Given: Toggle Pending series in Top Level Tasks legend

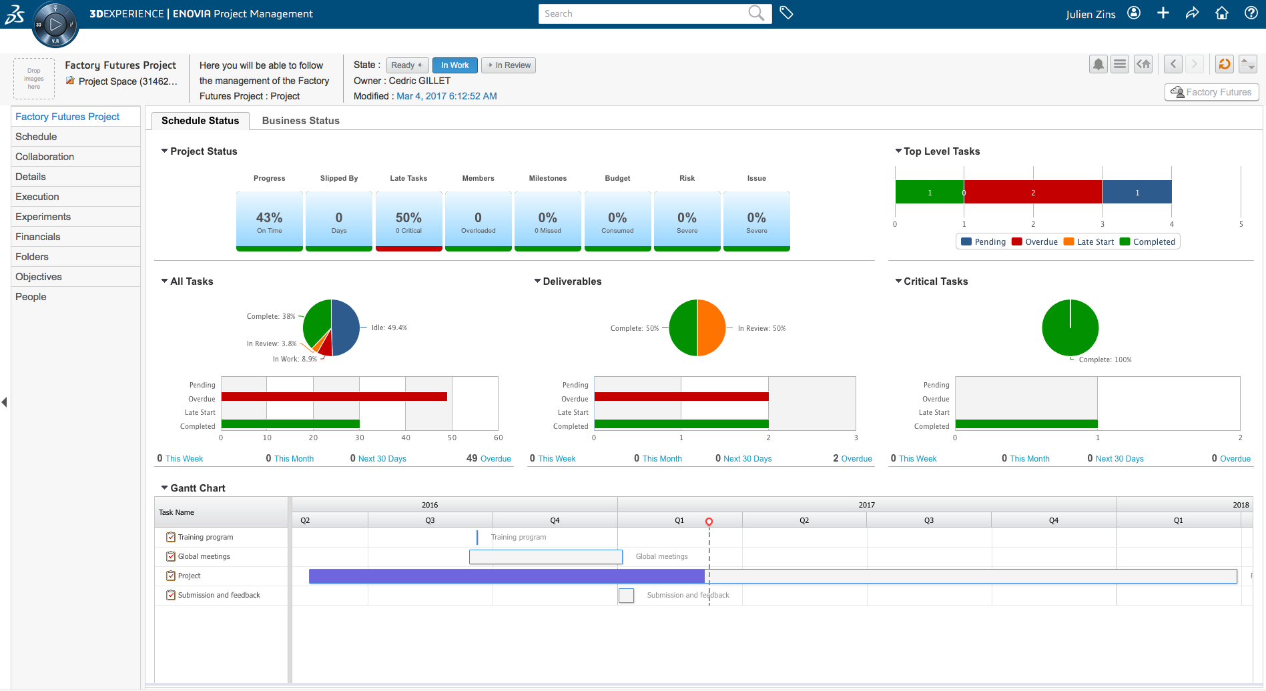Looking at the screenshot, I should point(983,241).
